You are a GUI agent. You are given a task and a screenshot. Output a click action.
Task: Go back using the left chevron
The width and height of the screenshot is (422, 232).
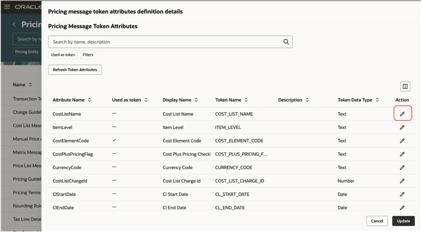pos(14,25)
